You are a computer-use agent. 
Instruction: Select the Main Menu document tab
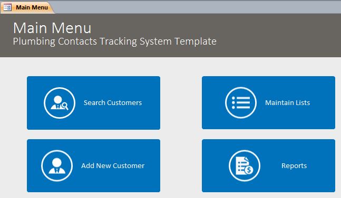[x=27, y=7]
